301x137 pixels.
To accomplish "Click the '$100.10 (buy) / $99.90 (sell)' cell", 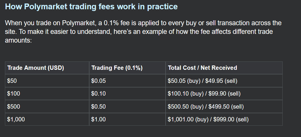I will pos(204,94).
